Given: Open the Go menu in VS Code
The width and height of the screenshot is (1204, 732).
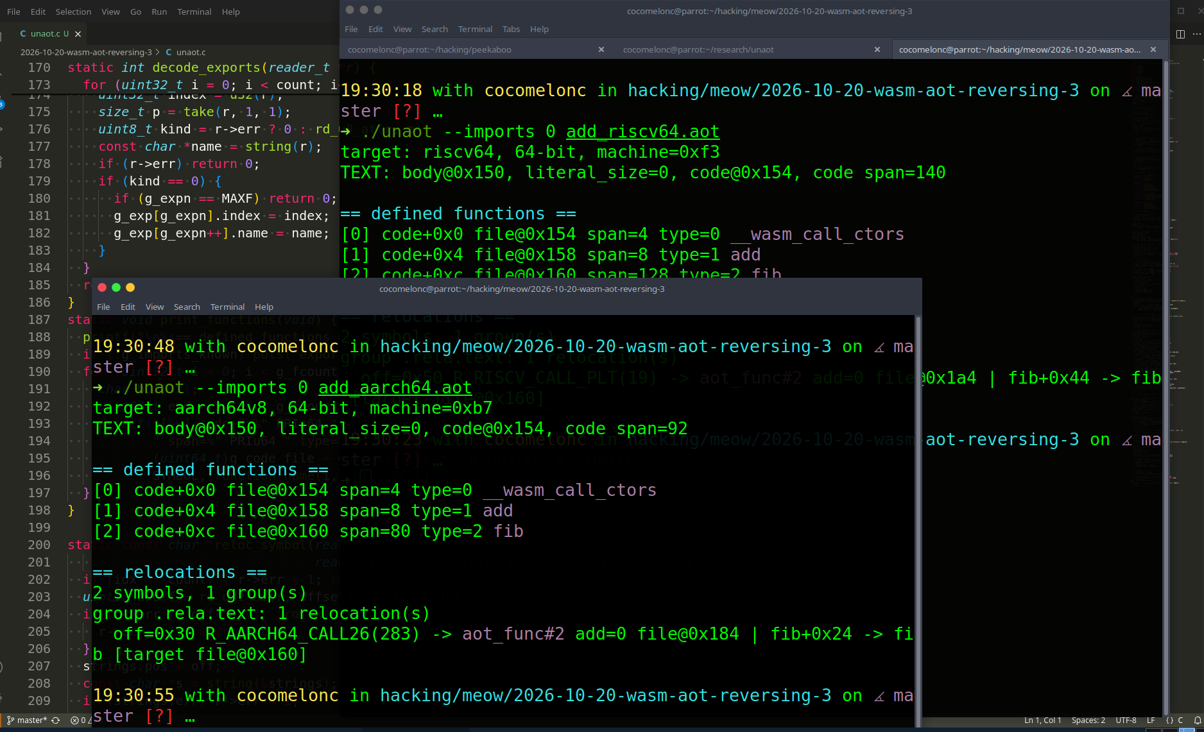Looking at the screenshot, I should coord(135,12).
